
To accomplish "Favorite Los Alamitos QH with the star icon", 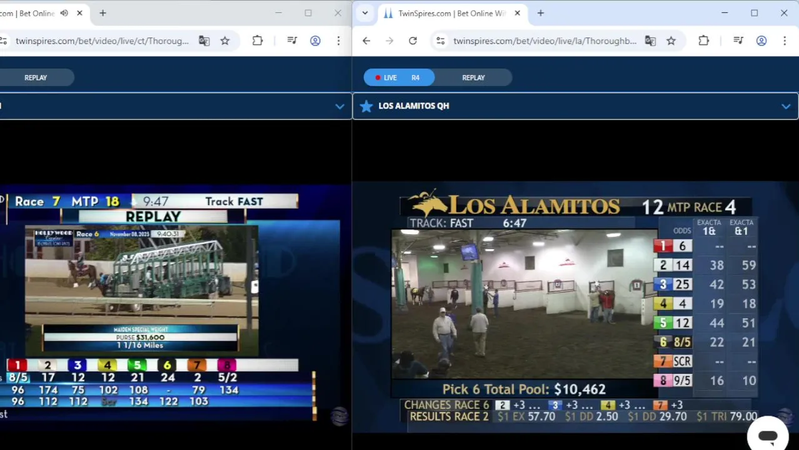I will 366,106.
